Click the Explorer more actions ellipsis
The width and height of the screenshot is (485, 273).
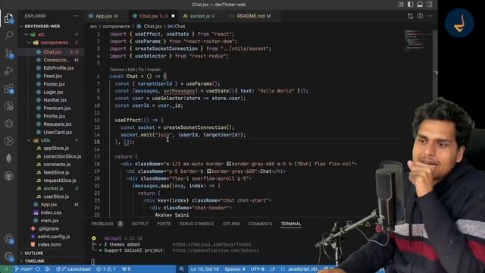(76, 16)
